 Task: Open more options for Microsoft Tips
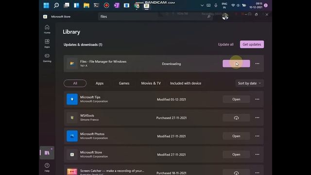pyautogui.click(x=257, y=99)
